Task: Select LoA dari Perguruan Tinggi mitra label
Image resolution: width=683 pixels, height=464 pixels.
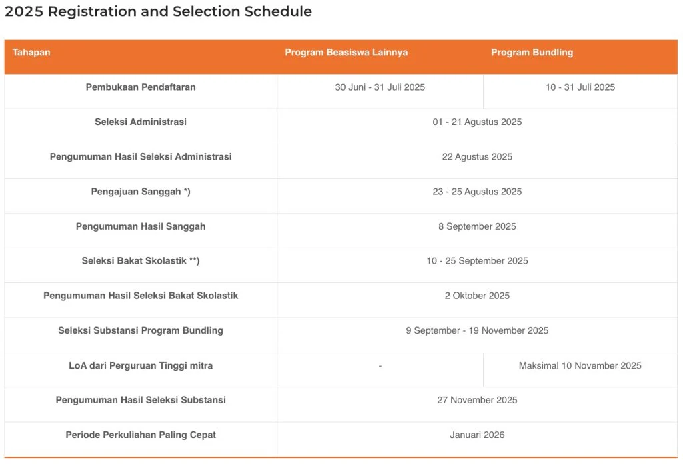Action: (141, 365)
